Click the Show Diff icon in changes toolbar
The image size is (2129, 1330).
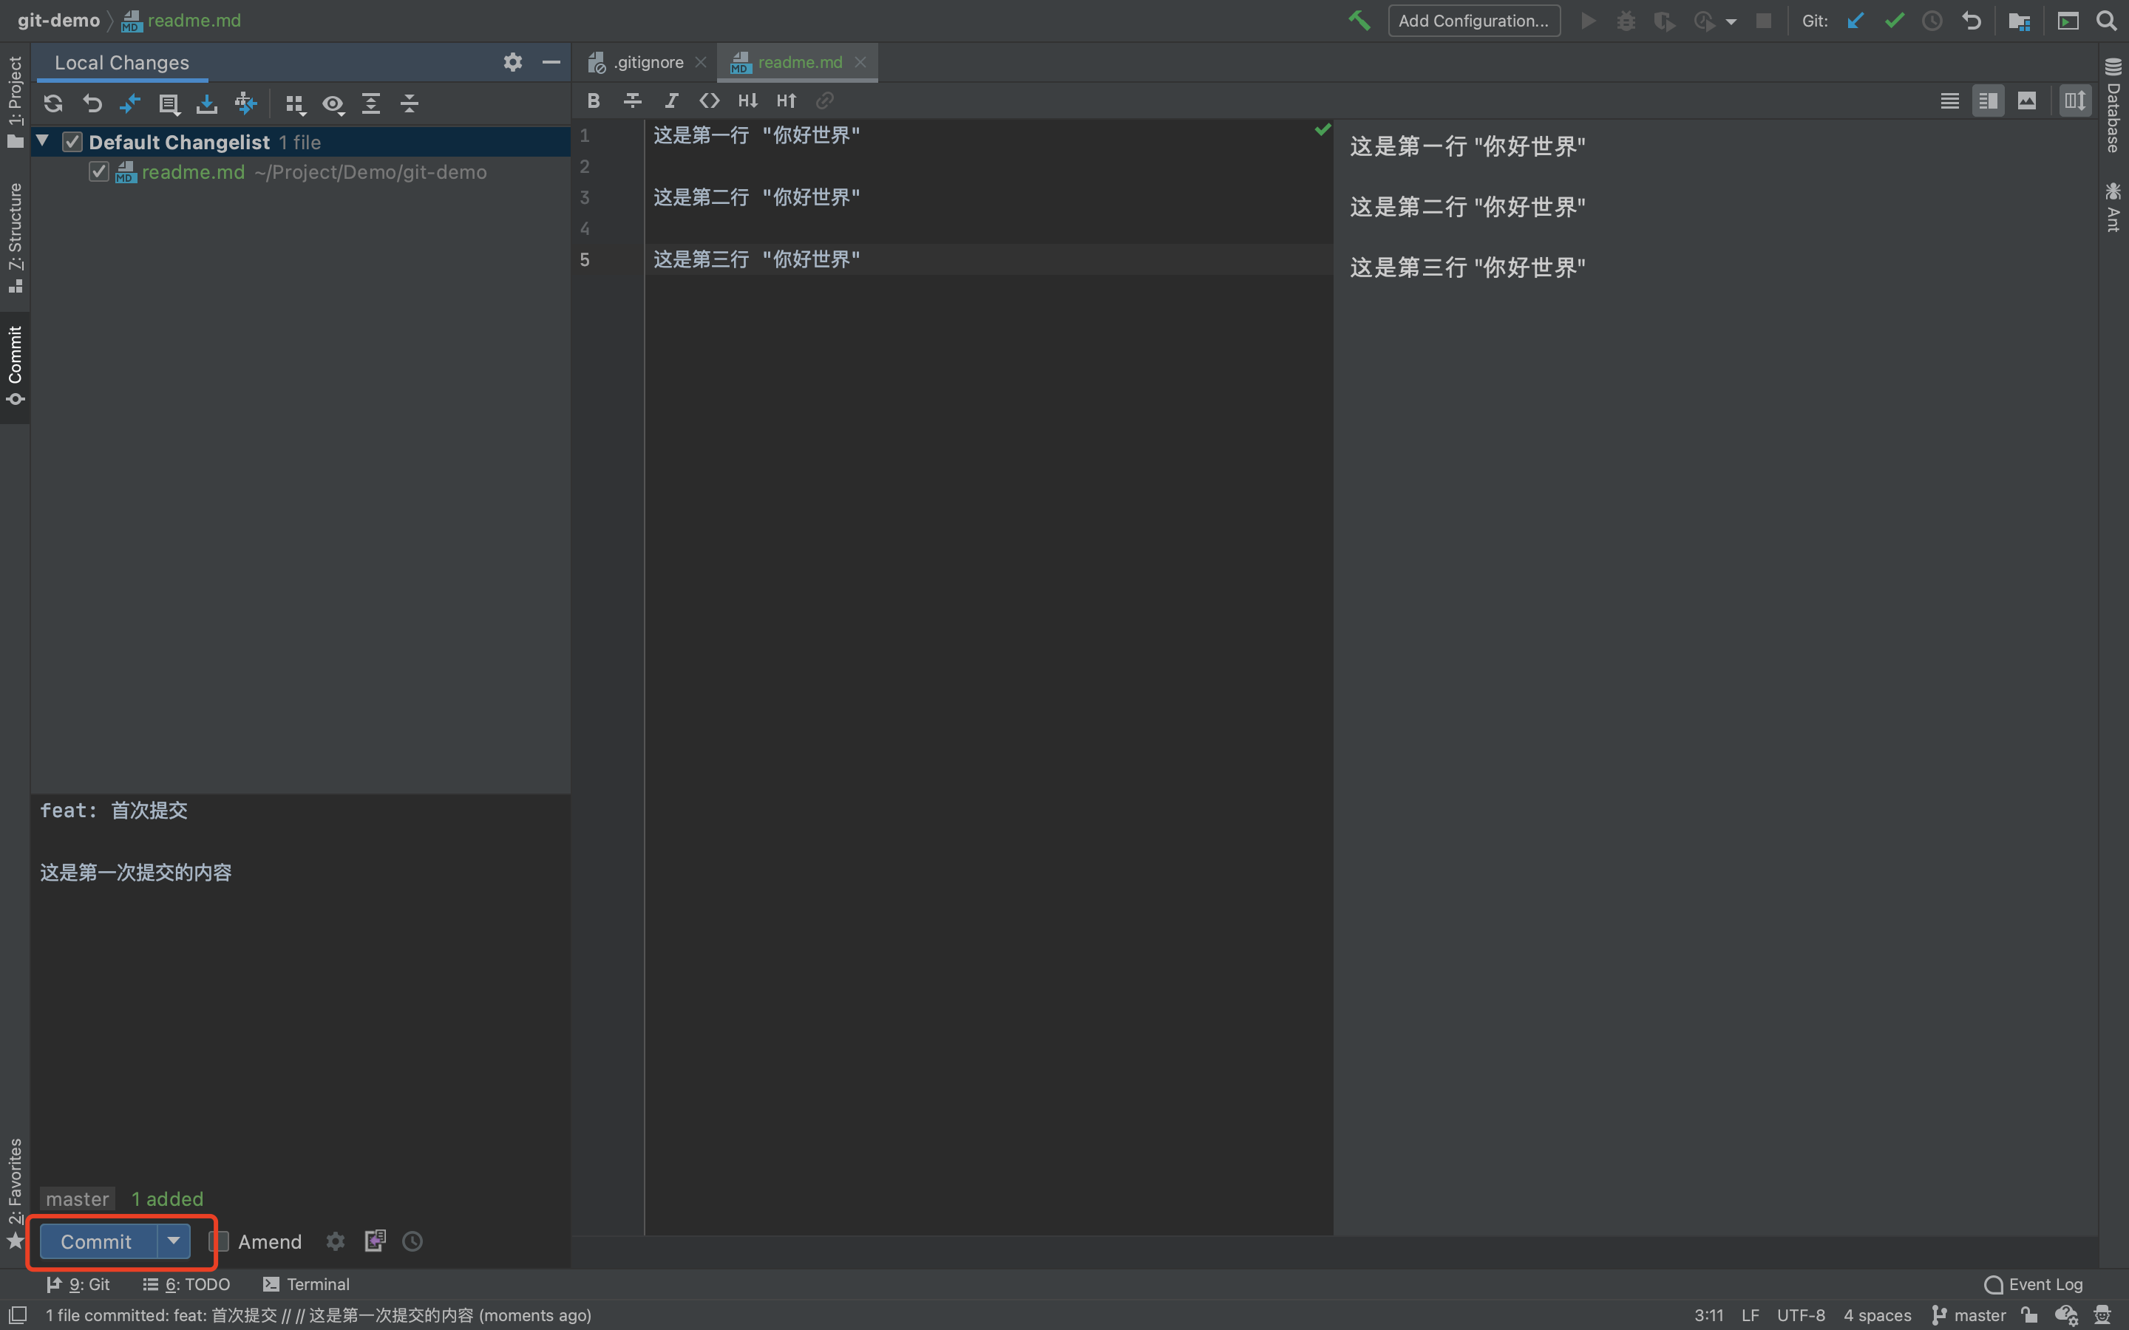(x=130, y=103)
